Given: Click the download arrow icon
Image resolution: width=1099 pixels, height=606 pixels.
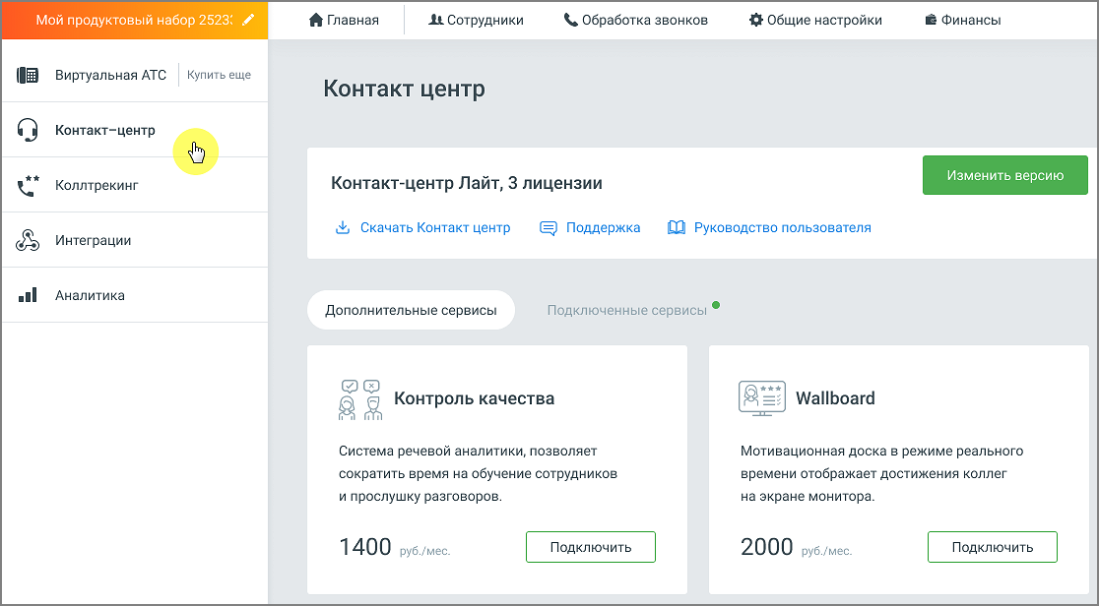Looking at the screenshot, I should coord(343,227).
